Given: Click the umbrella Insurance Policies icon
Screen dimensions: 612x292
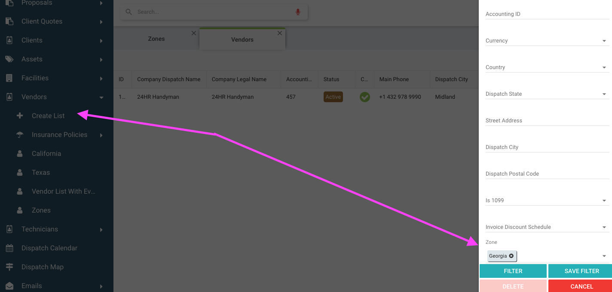Looking at the screenshot, I should pos(20,135).
